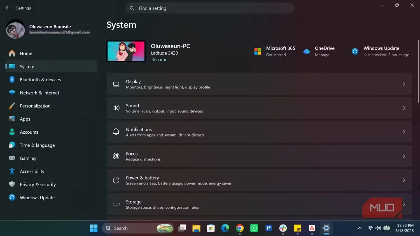Open Slack from the taskbar

click(x=283, y=228)
